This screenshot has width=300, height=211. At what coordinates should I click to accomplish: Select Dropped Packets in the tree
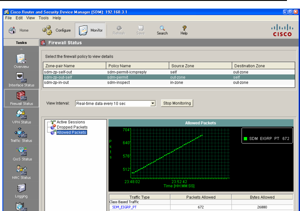click(x=72, y=127)
